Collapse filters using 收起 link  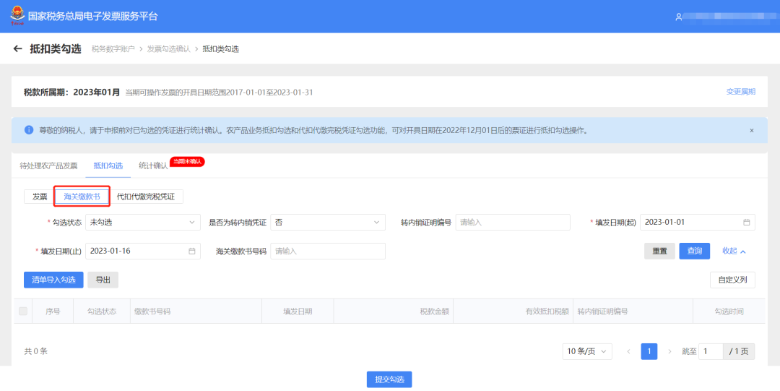click(x=734, y=252)
